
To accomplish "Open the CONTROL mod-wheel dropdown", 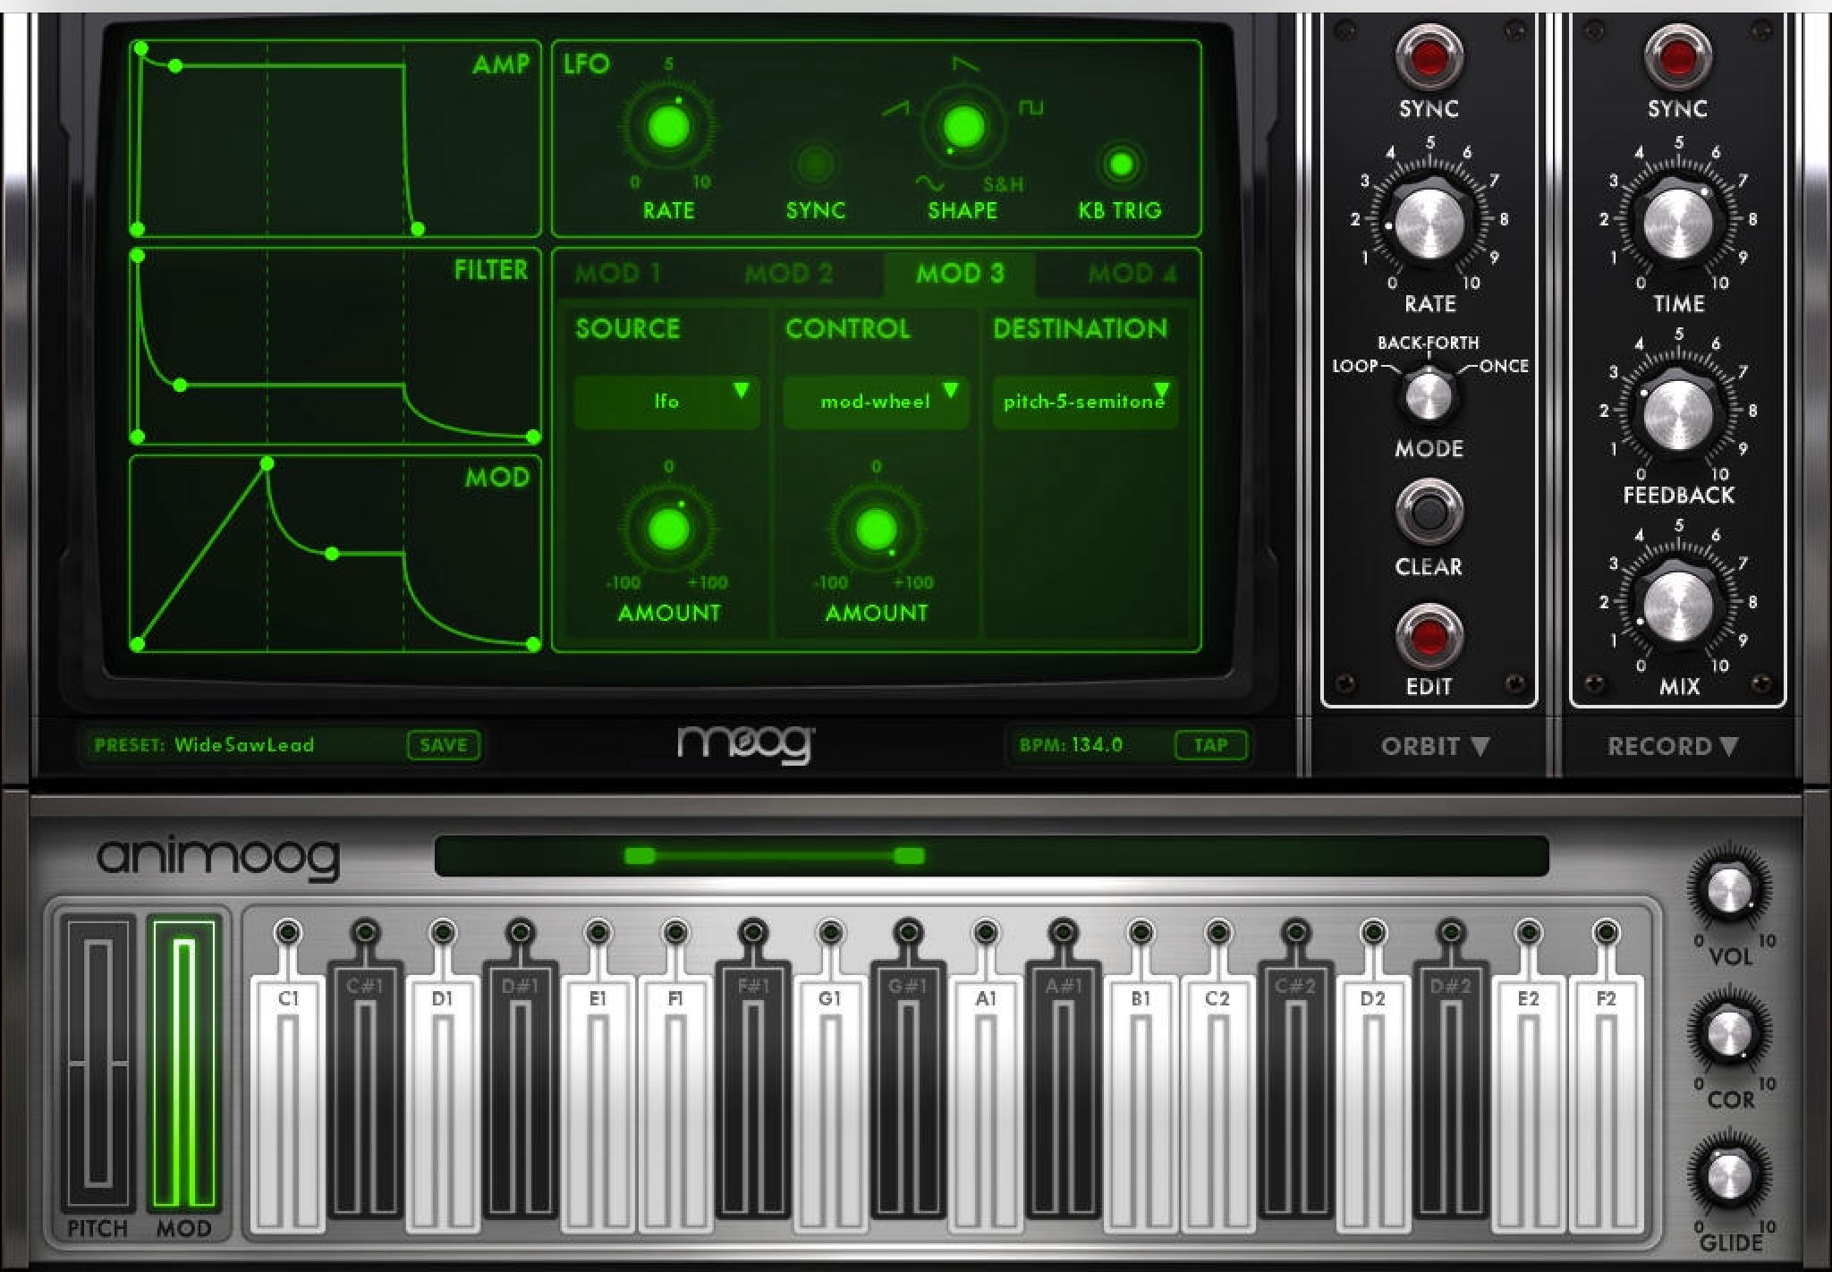I will click(876, 402).
